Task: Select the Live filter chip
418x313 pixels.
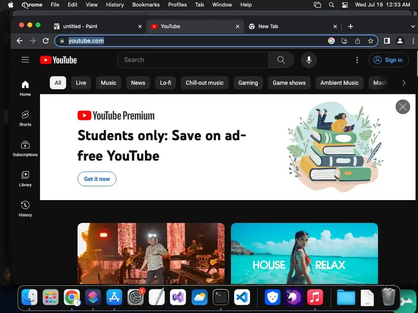Action: [81, 83]
